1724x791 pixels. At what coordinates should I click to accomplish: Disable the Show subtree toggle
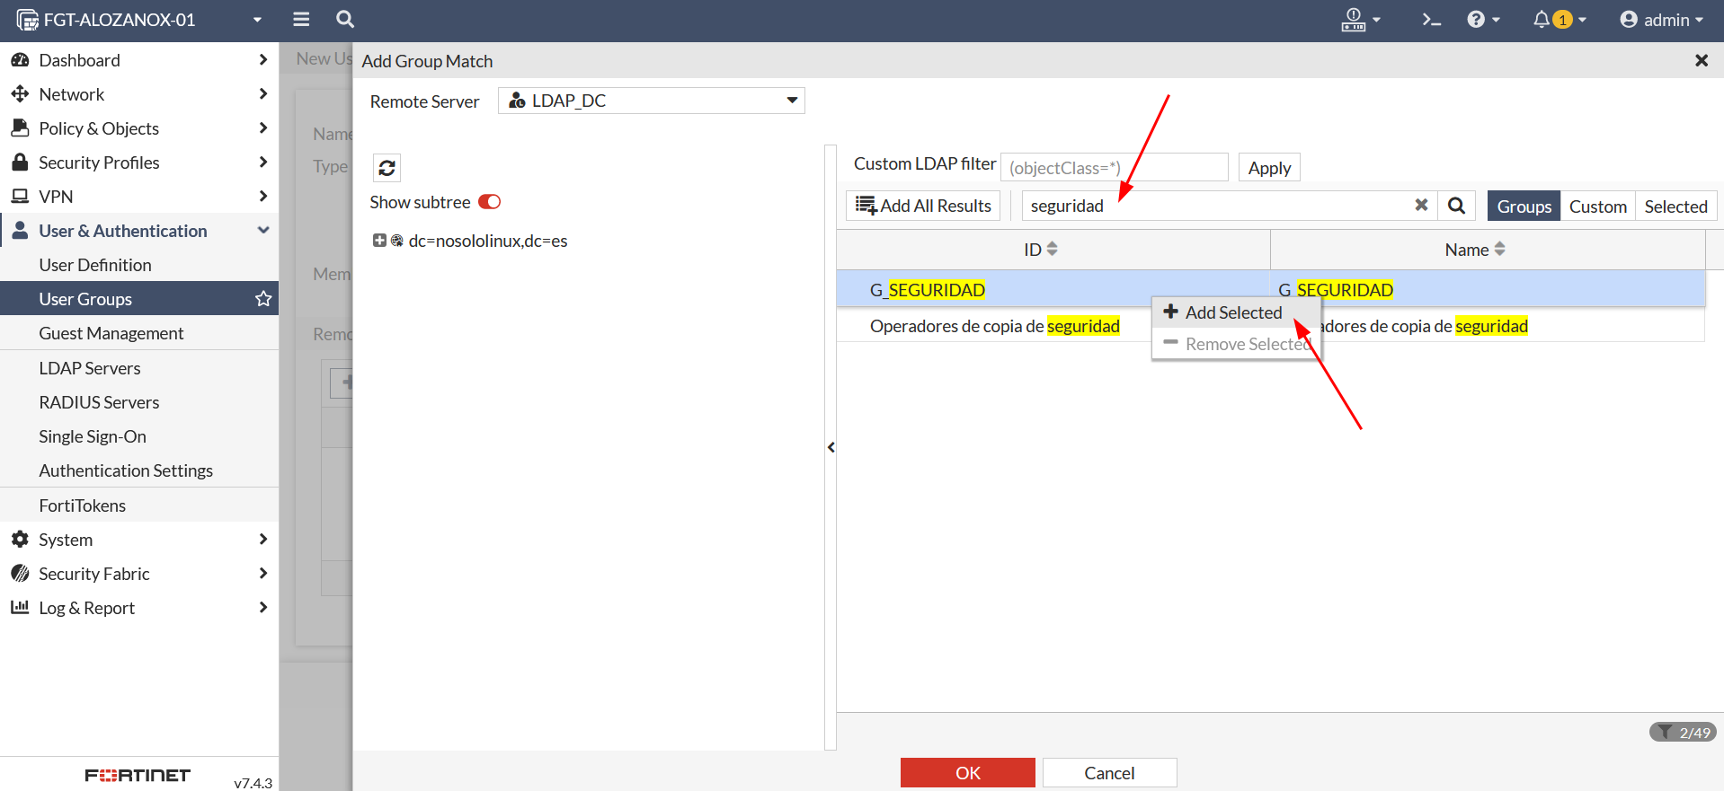(490, 202)
